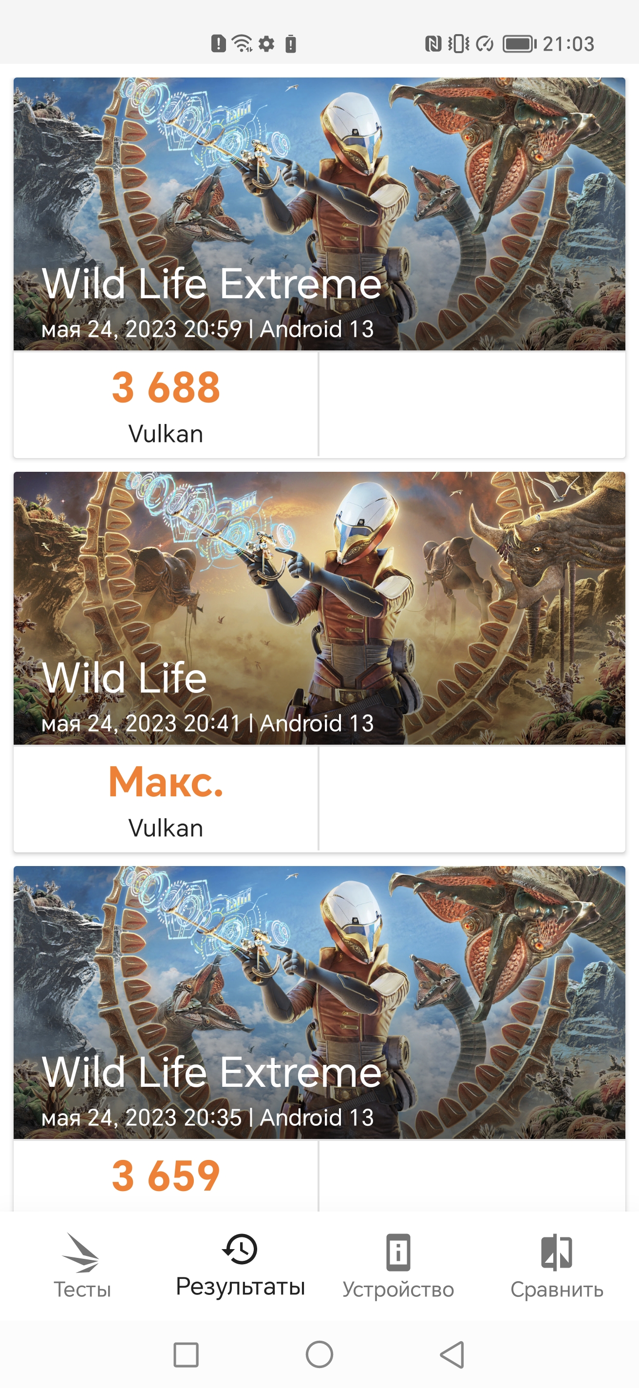The height and width of the screenshot is (1388, 639).
Task: Open the Wild Life Extreme 20:59 result
Action: click(319, 214)
